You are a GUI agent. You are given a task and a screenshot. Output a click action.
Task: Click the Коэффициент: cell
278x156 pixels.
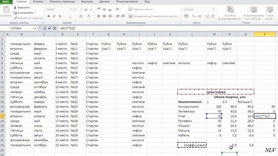pos(192,145)
